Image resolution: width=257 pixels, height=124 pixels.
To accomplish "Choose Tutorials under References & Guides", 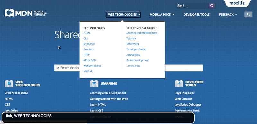I will tap(131, 38).
